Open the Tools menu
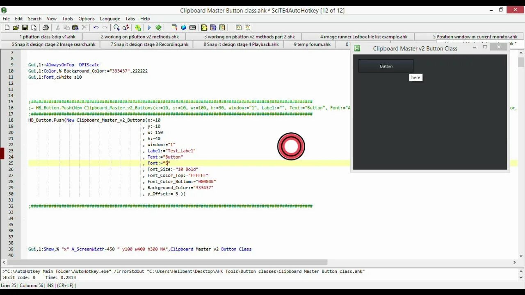 (x=67, y=18)
